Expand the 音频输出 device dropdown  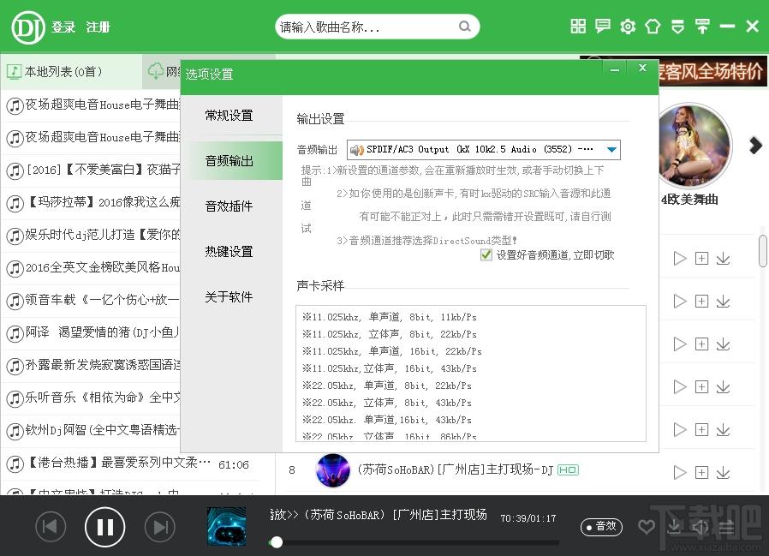[611, 150]
